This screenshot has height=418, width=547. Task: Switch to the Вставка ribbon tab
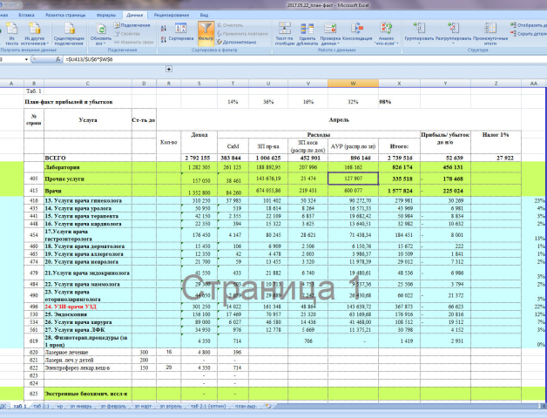pos(26,16)
